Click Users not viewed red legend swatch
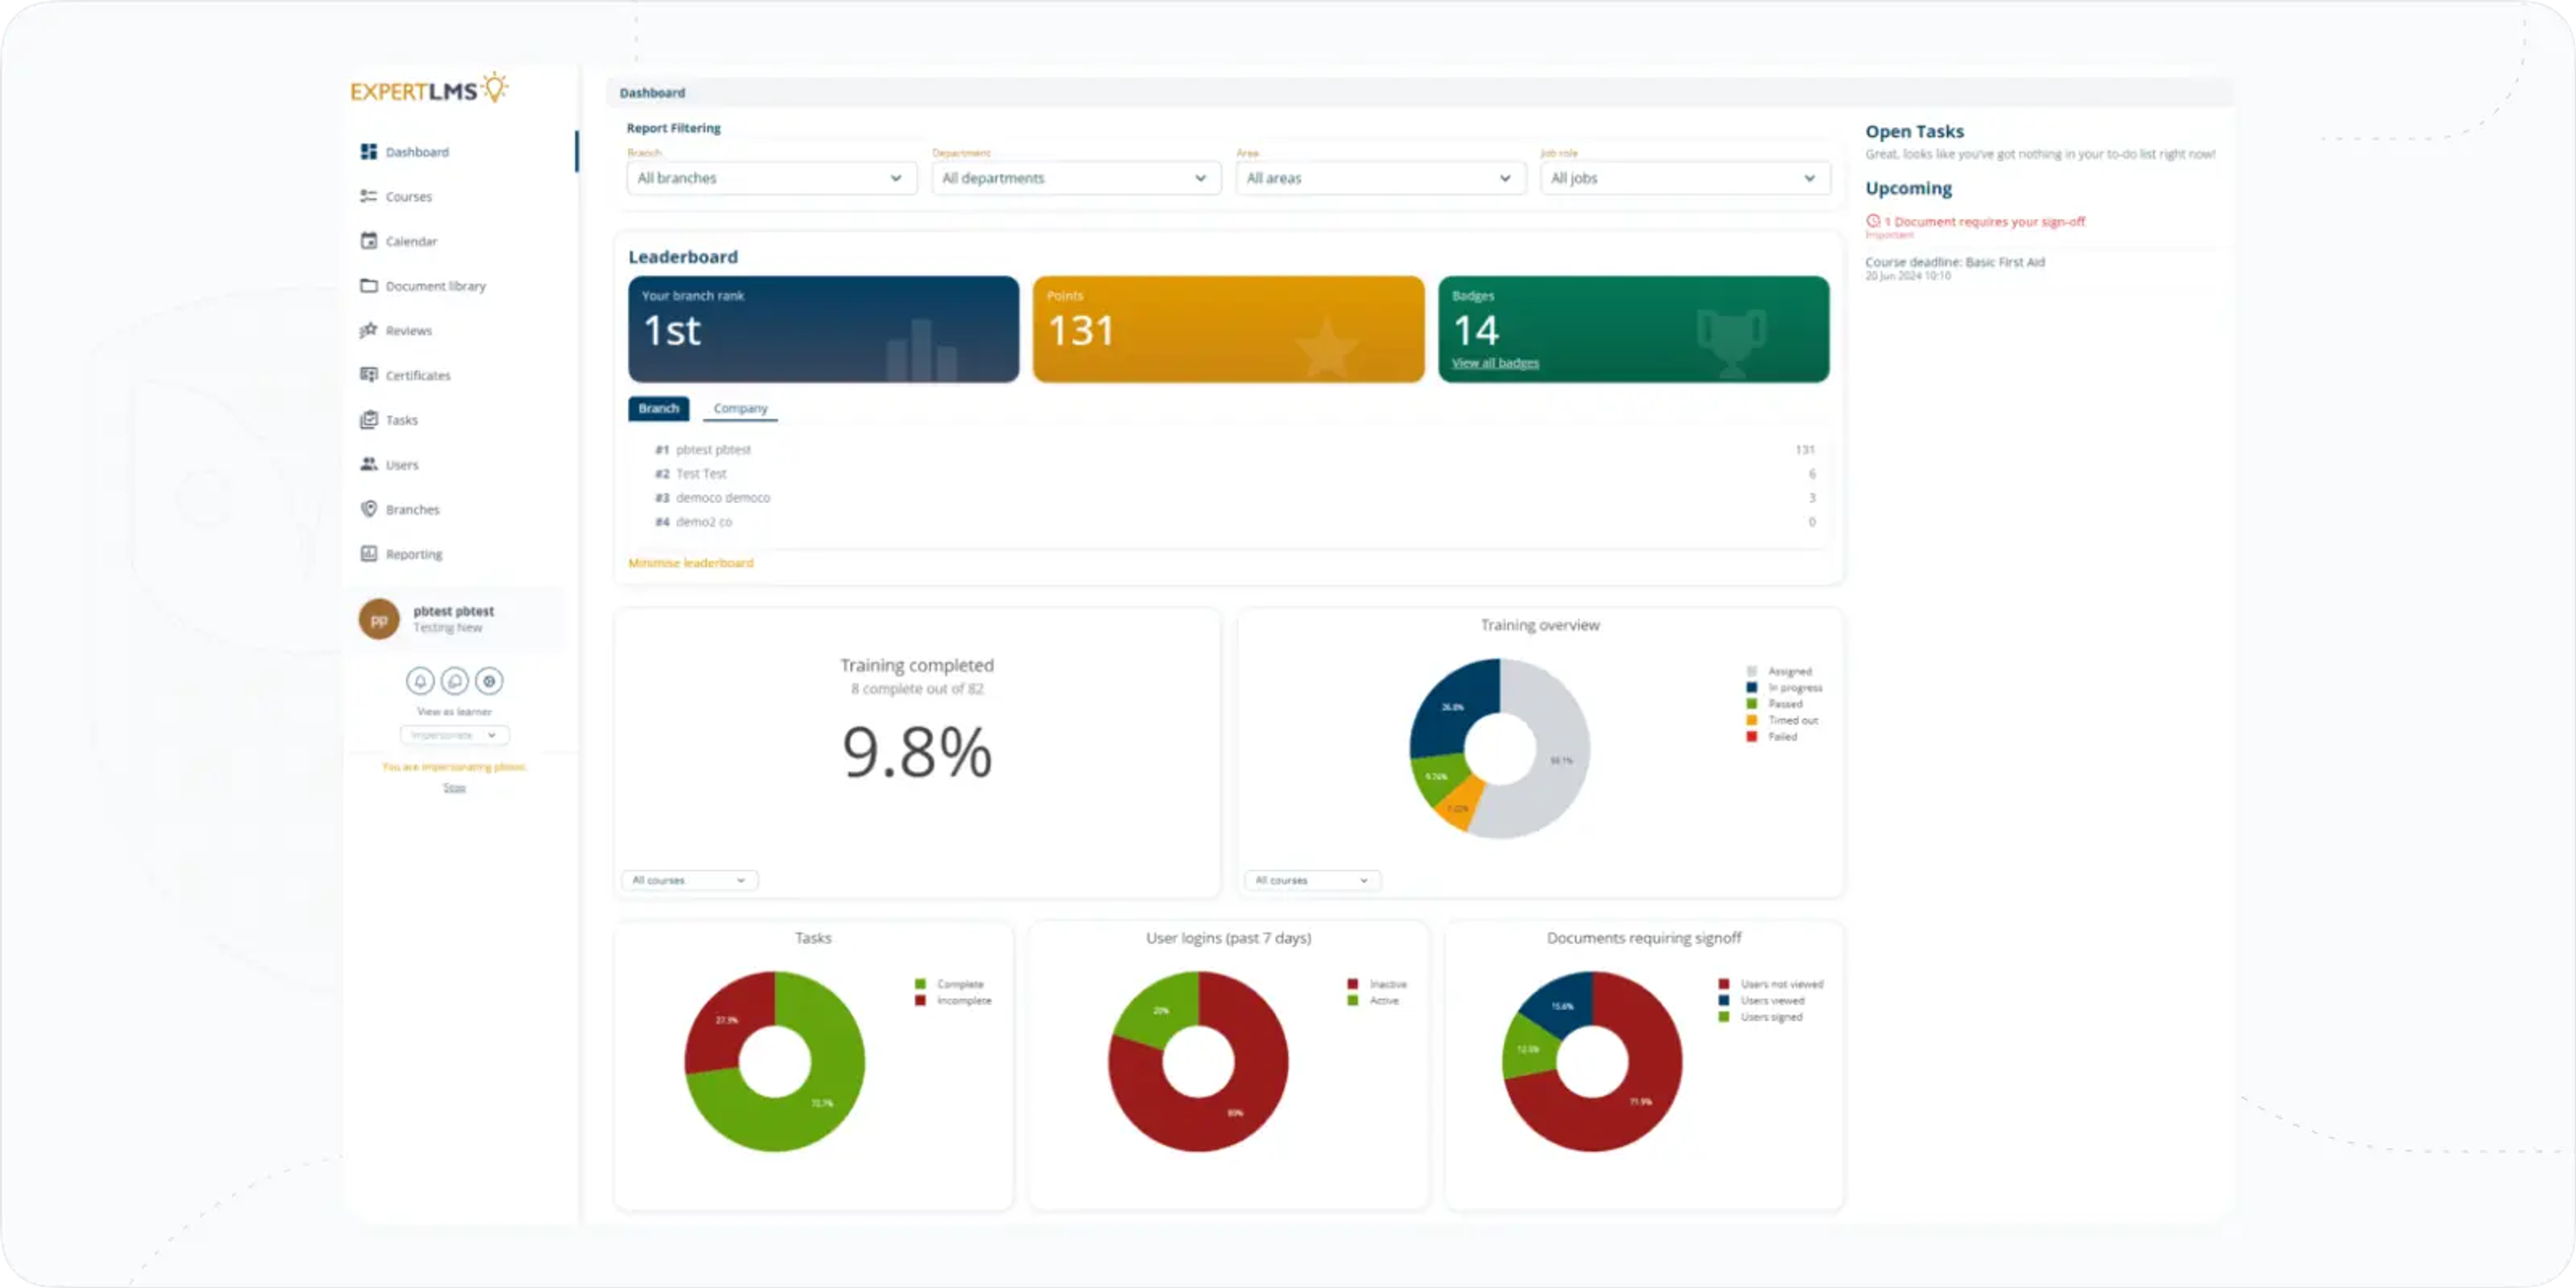2576x1288 pixels. [1723, 984]
